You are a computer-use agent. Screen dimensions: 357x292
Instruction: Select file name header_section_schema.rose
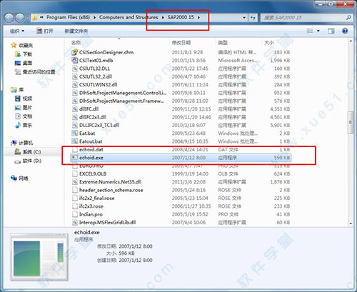pyautogui.click(x=111, y=190)
